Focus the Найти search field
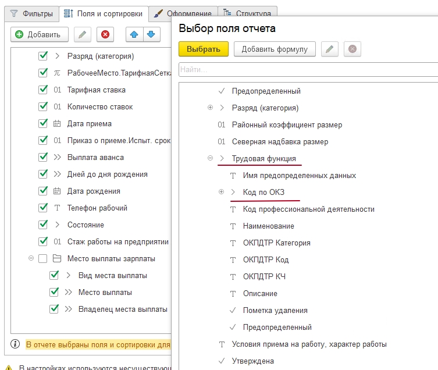Viewport: 438px width, 370px height. click(x=308, y=69)
